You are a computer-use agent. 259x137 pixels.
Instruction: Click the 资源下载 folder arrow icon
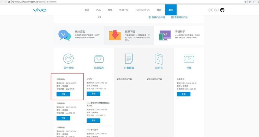115,35
